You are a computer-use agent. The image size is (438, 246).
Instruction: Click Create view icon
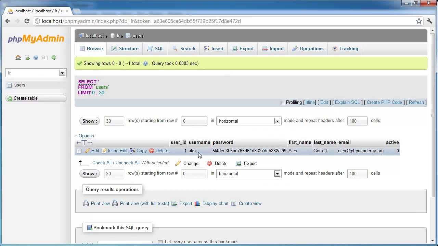coord(234,203)
